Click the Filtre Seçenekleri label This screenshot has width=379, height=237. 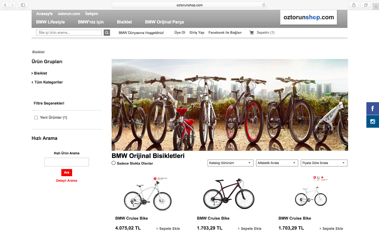pyautogui.click(x=49, y=103)
